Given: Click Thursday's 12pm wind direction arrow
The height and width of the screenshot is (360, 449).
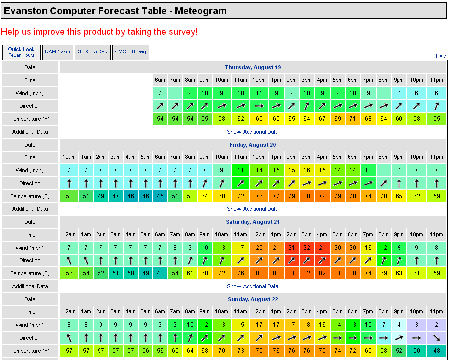Looking at the screenshot, I should pyautogui.click(x=259, y=106).
